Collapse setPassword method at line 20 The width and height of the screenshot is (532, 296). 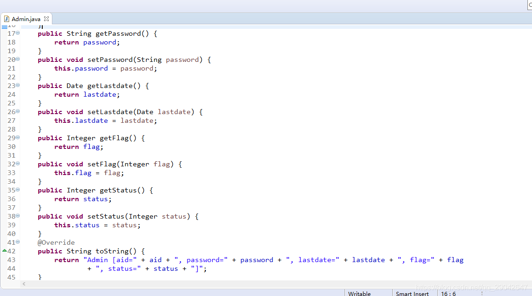(17, 59)
